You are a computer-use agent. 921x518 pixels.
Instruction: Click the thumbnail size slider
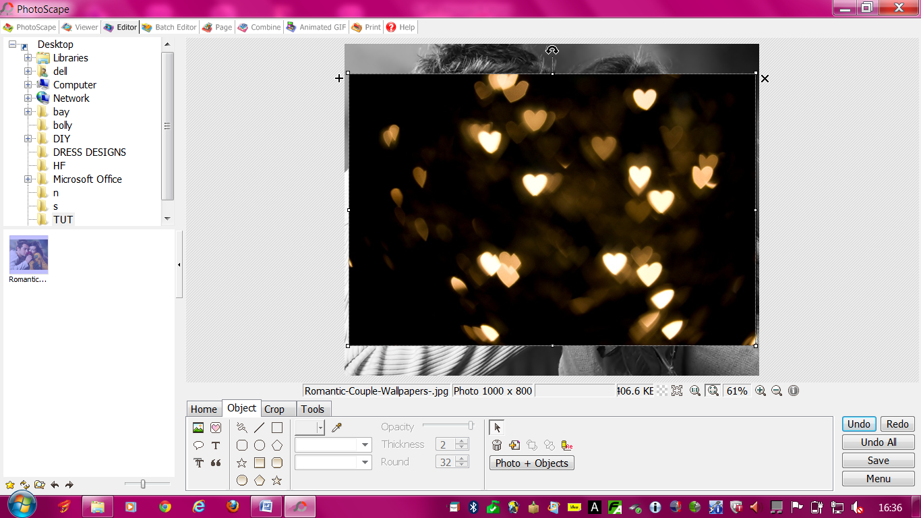tap(143, 484)
